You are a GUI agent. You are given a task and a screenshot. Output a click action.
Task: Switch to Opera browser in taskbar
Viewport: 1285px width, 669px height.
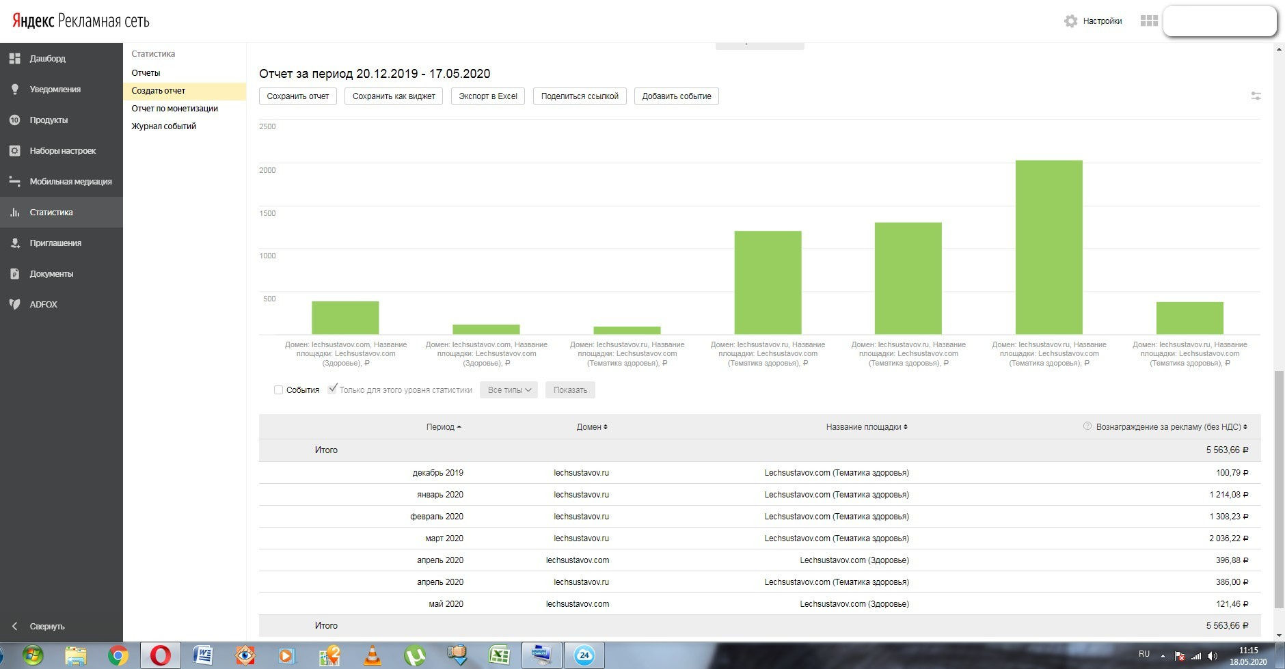tap(161, 656)
